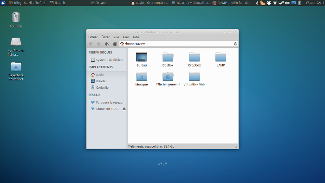Click the /home/xavier/ location path field
Viewport: 325px width, 183px height.
(x=179, y=44)
